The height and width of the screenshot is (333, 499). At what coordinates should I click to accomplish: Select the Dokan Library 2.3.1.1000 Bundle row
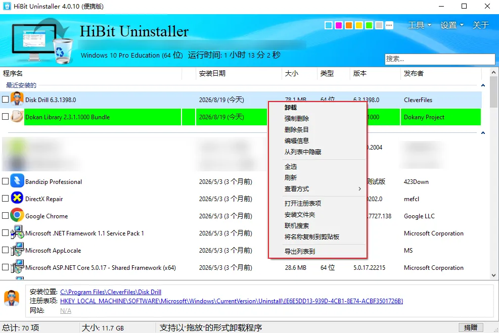point(241,117)
